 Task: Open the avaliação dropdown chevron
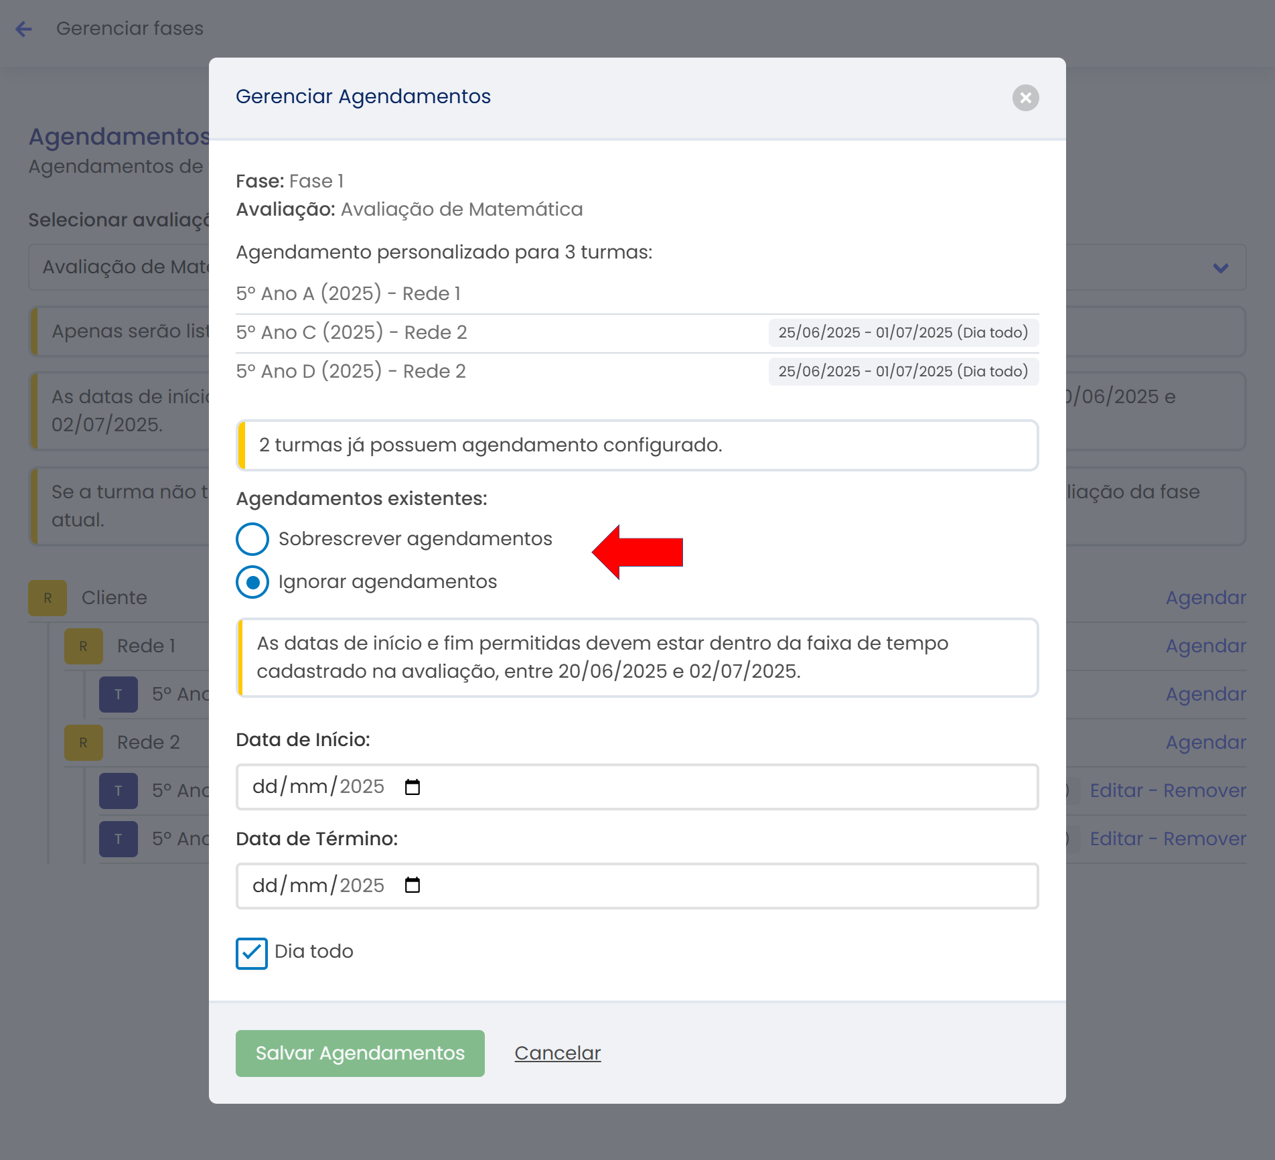1220,268
